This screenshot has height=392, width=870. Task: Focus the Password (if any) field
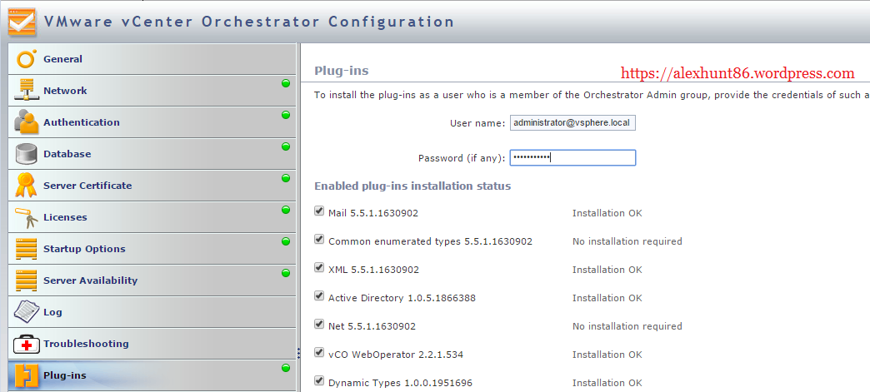click(572, 157)
